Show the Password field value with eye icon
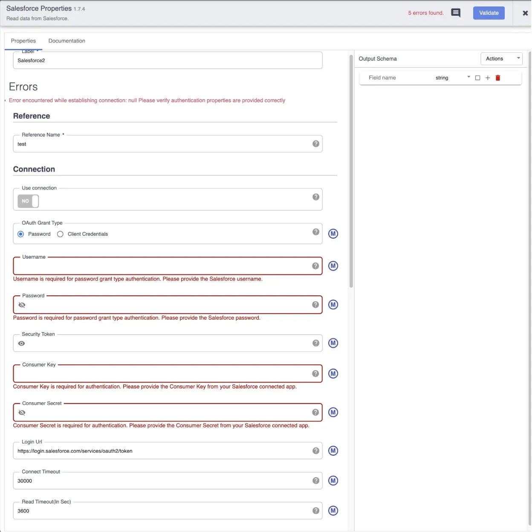This screenshot has height=532, width=532. tap(22, 305)
